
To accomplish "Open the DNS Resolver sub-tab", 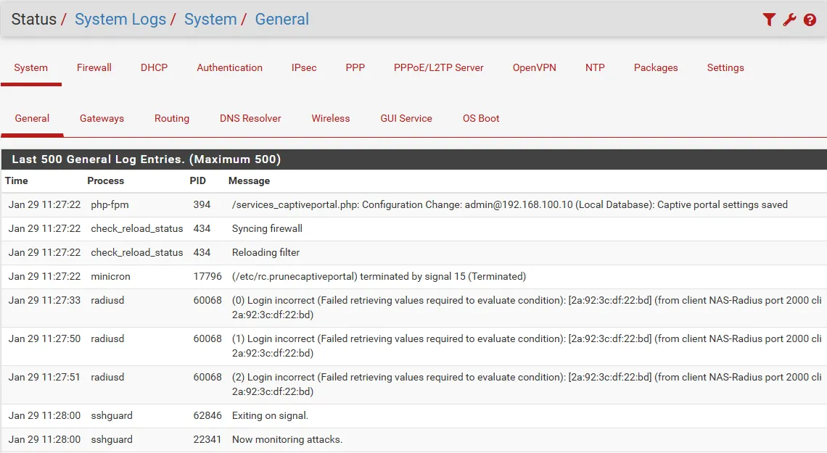I will pos(250,119).
